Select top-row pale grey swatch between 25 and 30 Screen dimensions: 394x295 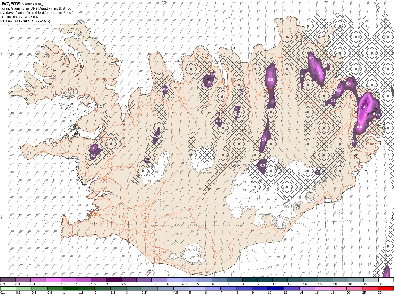click(371, 280)
